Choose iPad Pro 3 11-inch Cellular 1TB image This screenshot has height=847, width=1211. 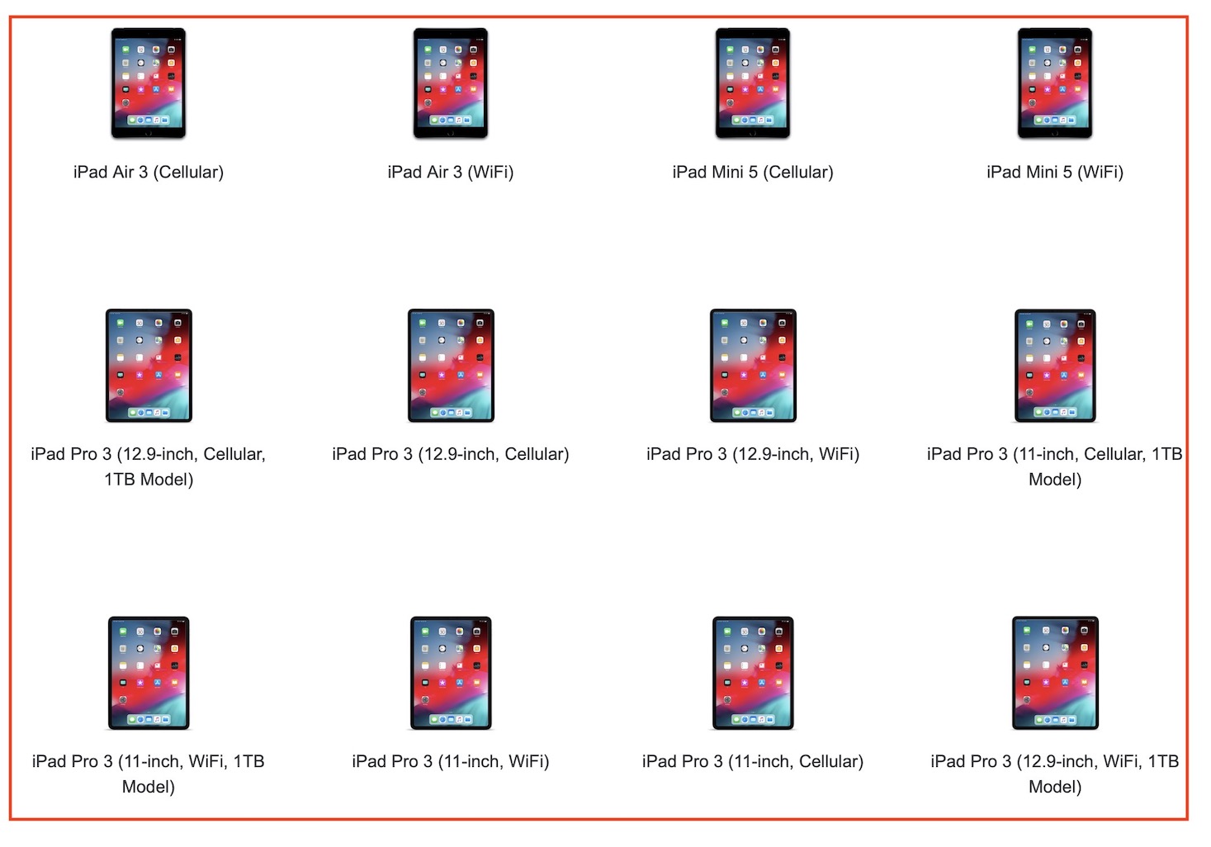pyautogui.click(x=1055, y=366)
